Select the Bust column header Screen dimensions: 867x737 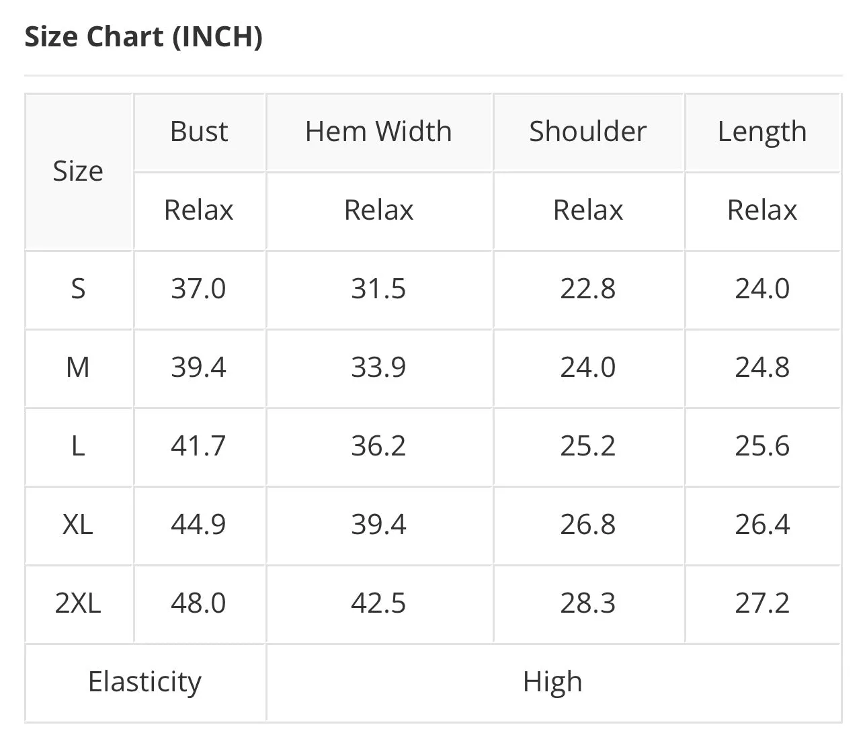point(199,131)
